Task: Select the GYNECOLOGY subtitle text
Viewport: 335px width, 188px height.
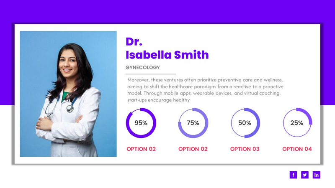Action: 143,67
